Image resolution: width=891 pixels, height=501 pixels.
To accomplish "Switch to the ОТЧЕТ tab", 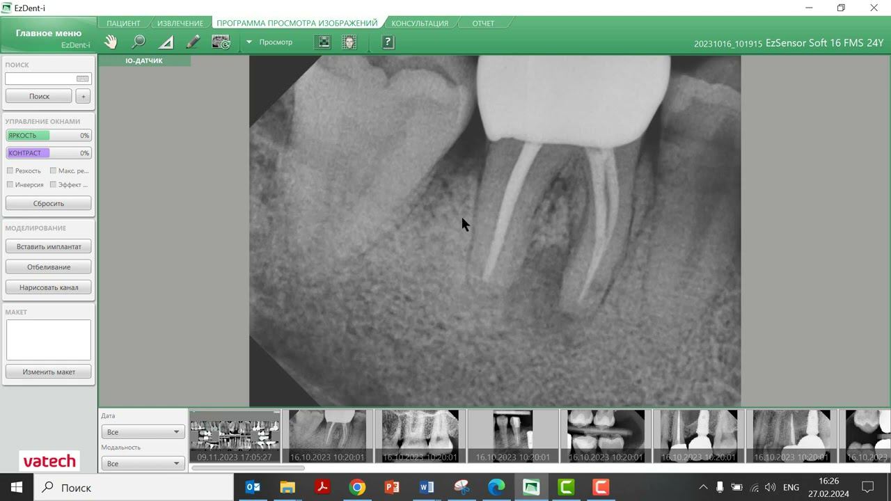I will pyautogui.click(x=483, y=23).
